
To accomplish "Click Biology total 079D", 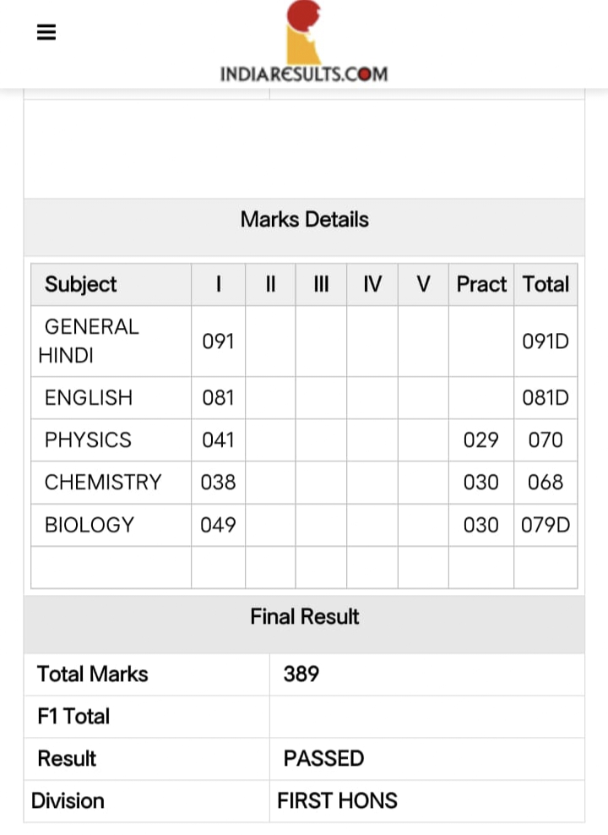I will coord(546,525).
